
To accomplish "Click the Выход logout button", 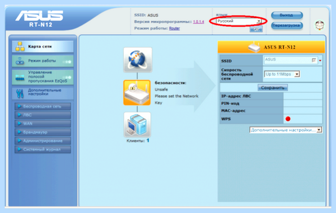I will coord(287,15).
